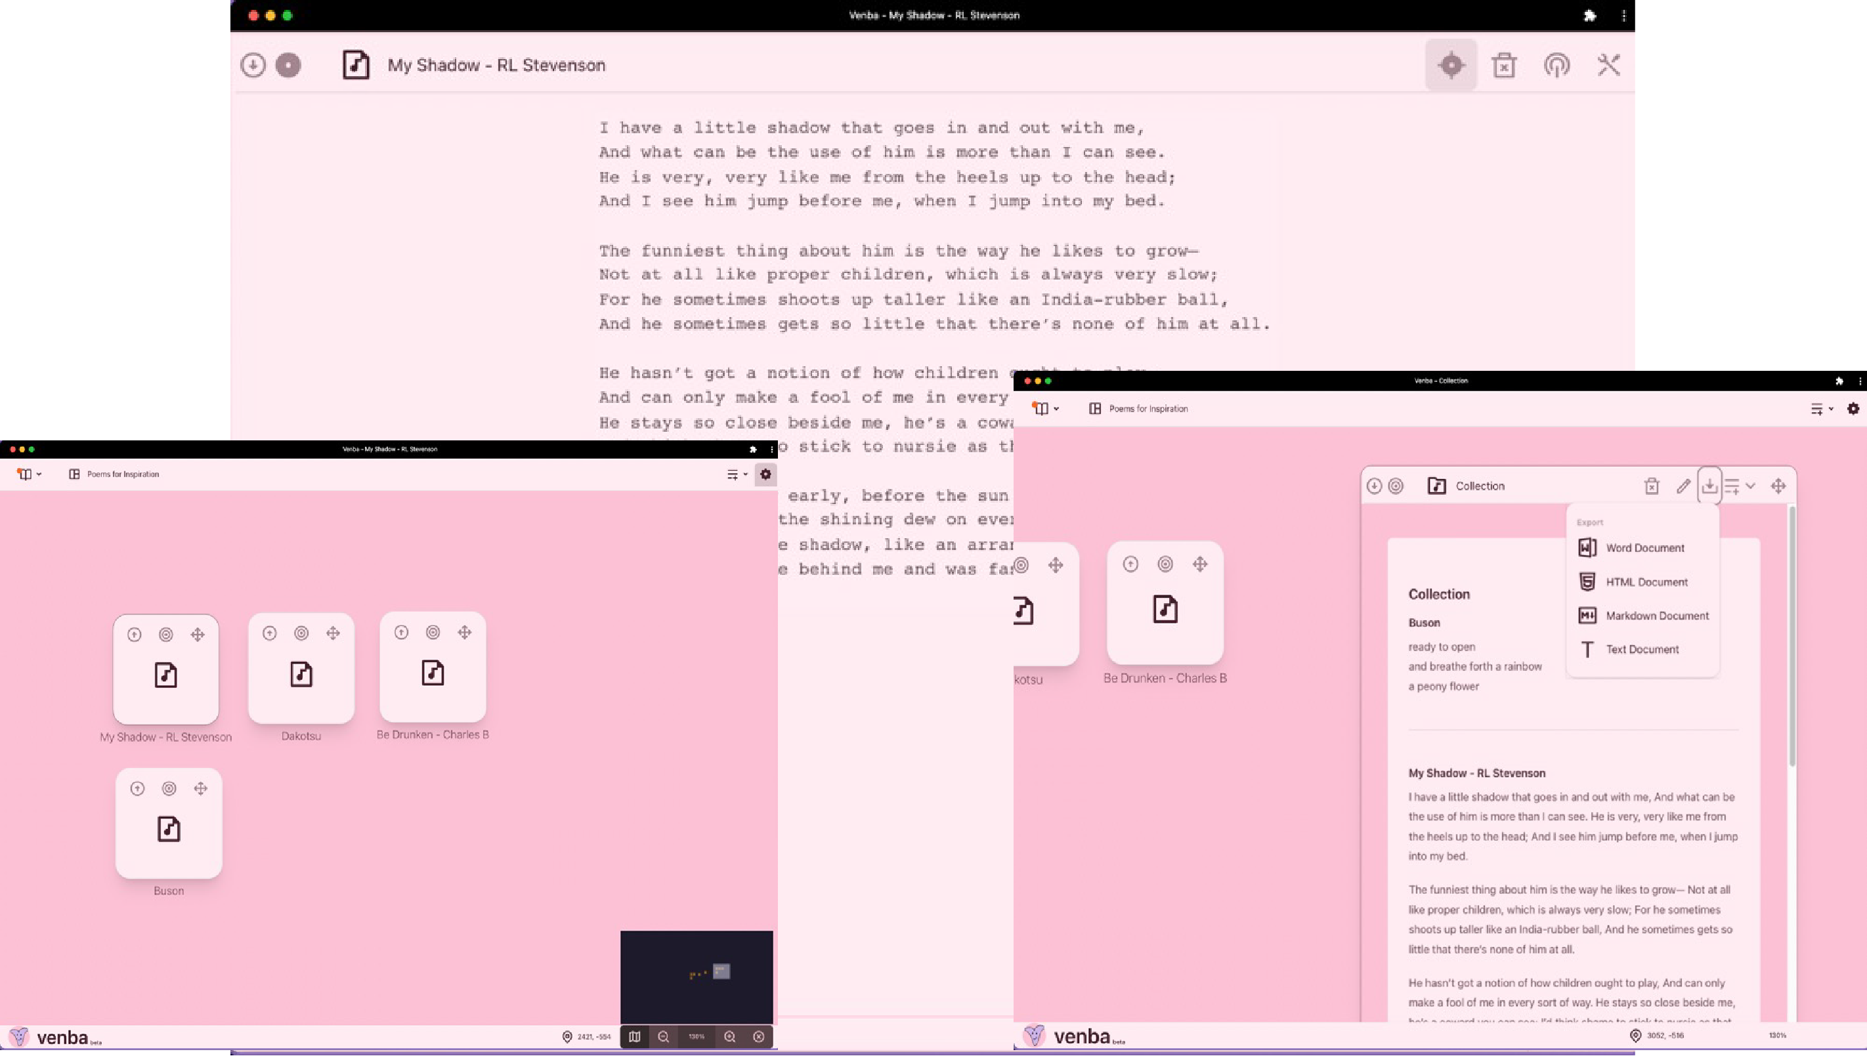Click up-arrow icon on Buson card

[x=137, y=788]
